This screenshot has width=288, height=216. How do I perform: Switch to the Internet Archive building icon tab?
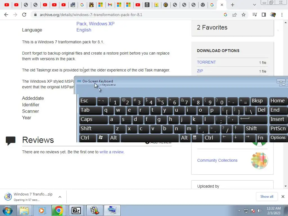(x=147, y=5)
